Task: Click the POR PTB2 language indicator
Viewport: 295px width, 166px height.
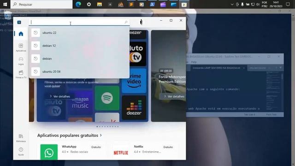Action: [x=264, y=4]
